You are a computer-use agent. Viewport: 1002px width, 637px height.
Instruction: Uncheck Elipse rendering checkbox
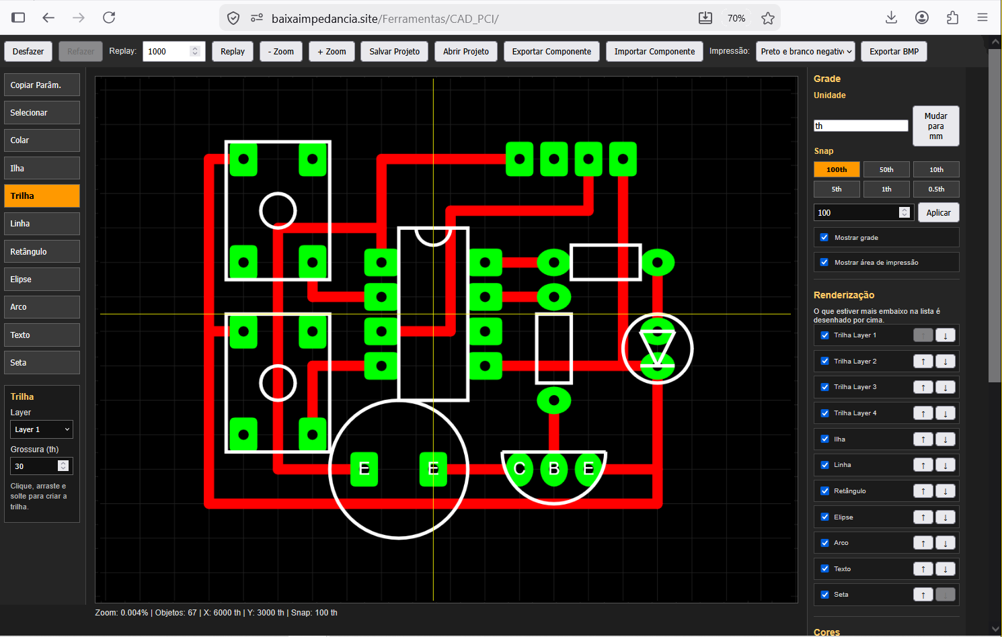point(824,517)
